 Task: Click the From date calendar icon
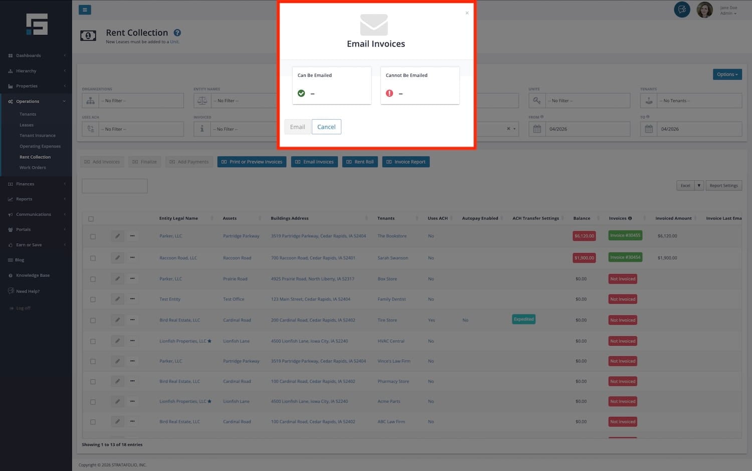point(537,129)
